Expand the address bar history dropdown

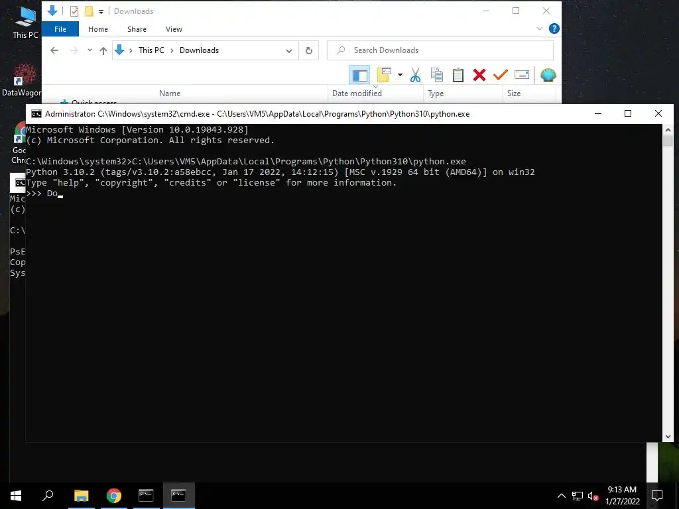click(x=289, y=50)
